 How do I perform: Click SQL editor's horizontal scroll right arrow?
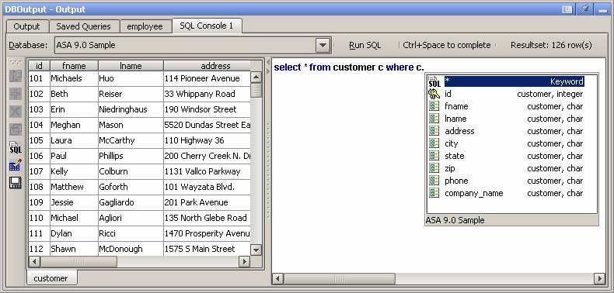coord(599,278)
